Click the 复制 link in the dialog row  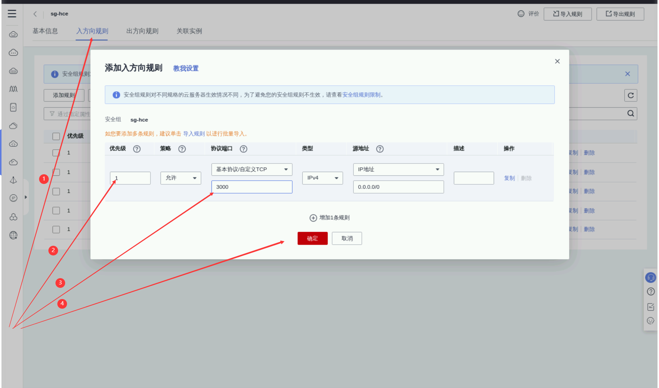coord(509,178)
